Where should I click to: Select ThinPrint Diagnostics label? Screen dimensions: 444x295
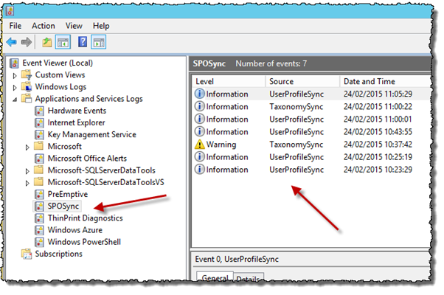[x=85, y=218]
